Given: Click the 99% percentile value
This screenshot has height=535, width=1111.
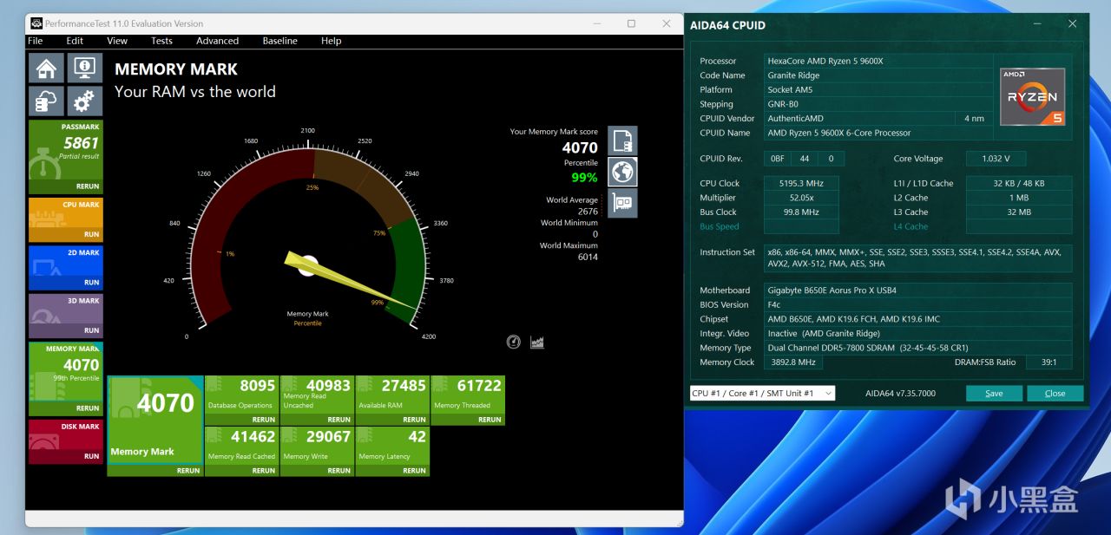Looking at the screenshot, I should click(584, 178).
